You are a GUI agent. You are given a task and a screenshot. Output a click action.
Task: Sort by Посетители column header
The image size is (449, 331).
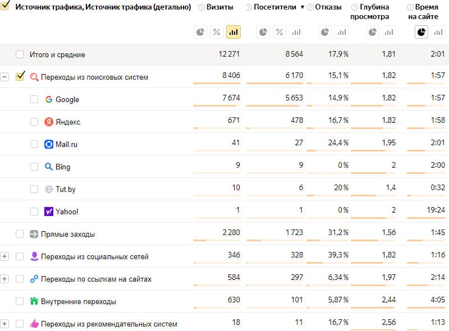[275, 7]
